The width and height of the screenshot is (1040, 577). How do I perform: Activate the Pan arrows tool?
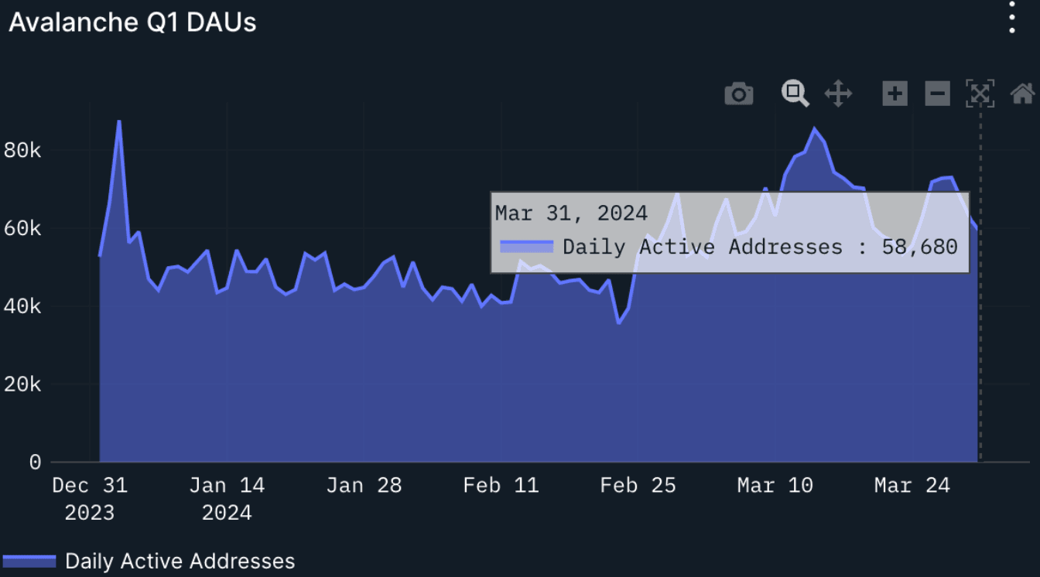click(838, 94)
